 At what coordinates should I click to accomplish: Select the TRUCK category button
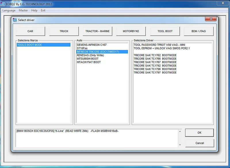pyautogui.click(x=64, y=31)
